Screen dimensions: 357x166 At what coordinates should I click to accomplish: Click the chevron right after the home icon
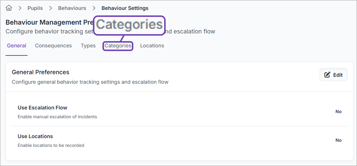point(20,8)
